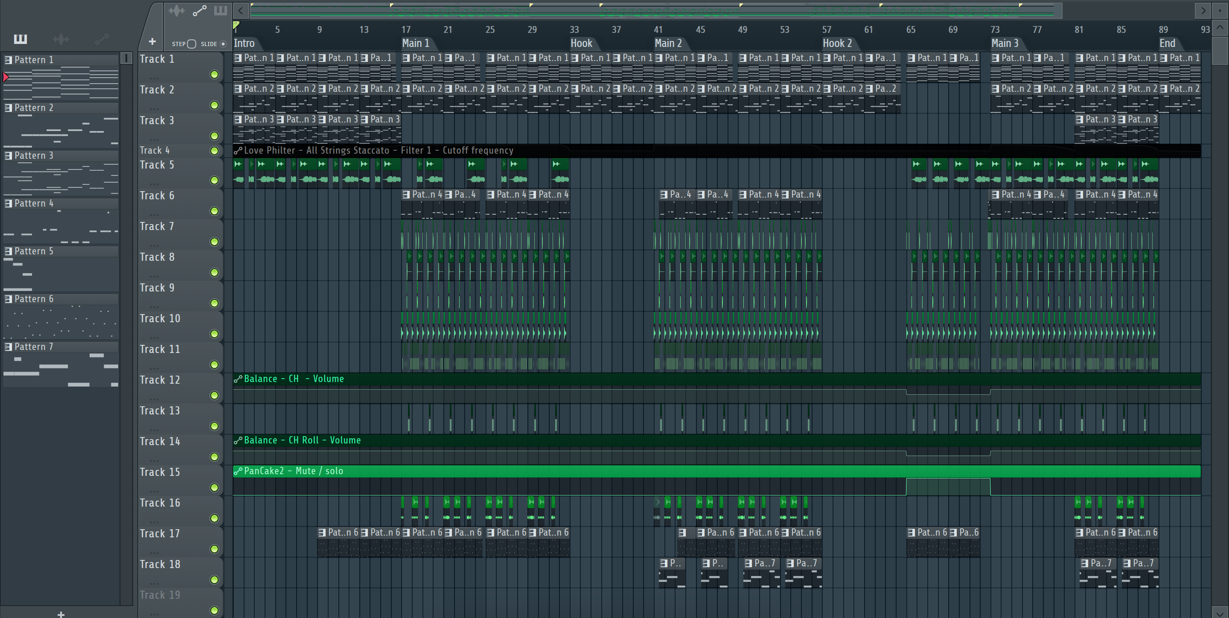Image resolution: width=1229 pixels, height=618 pixels.
Task: Select the playlist audio clip focus icon
Action: pos(177,11)
